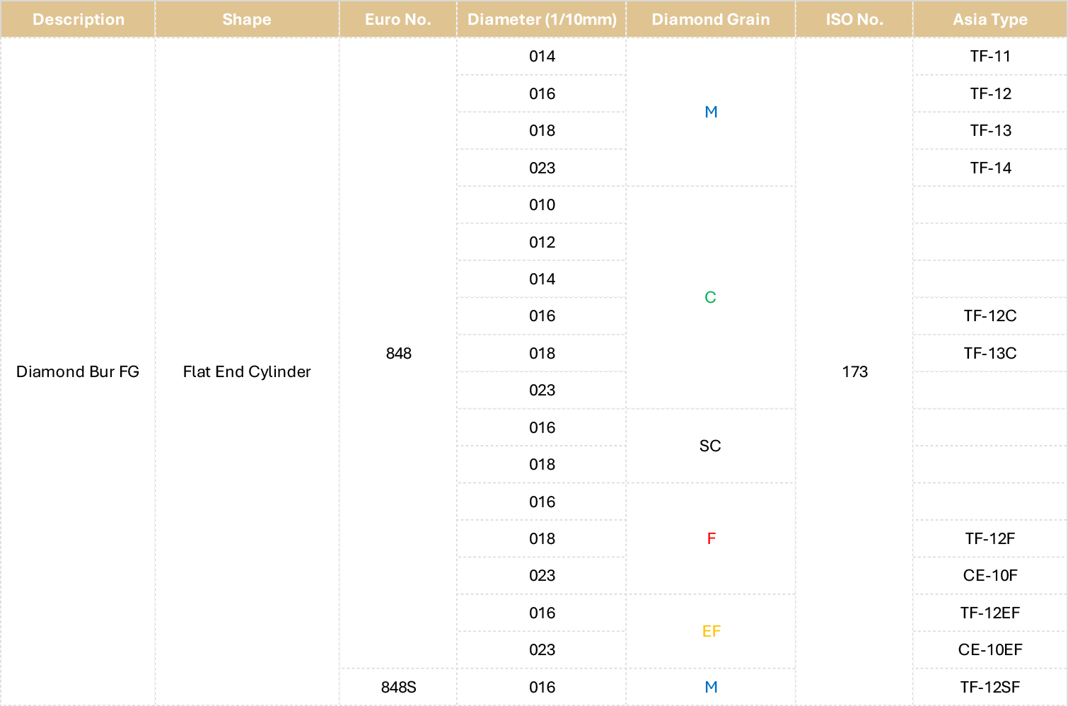
Task: Select the CE-10EF cell
Action: click(x=990, y=649)
